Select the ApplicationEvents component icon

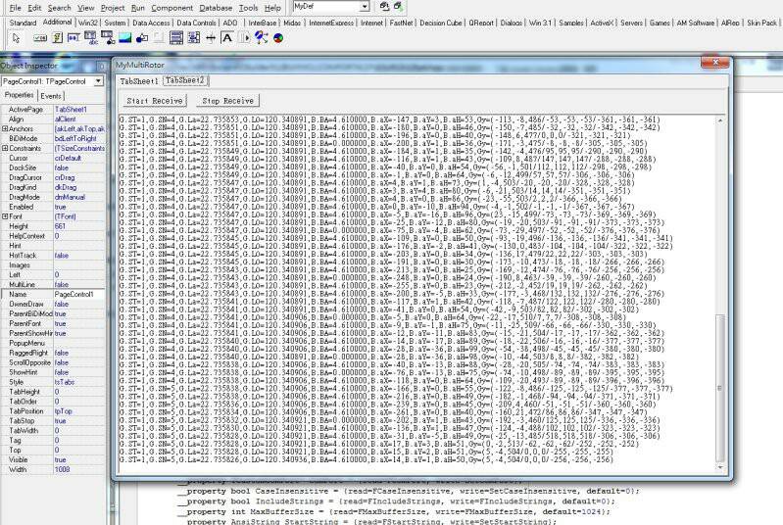tap(261, 38)
